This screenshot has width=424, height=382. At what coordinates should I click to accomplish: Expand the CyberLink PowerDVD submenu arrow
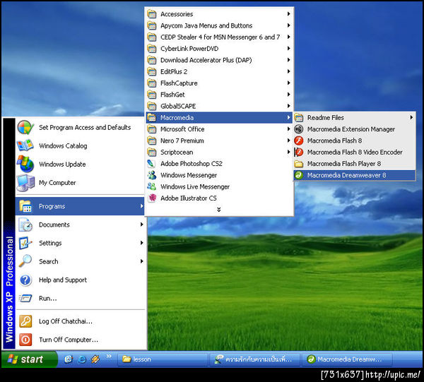288,48
